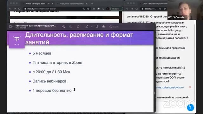203x114 pixels.
Task: Open a new tab in left Chrome
Action: tap(92, 4)
